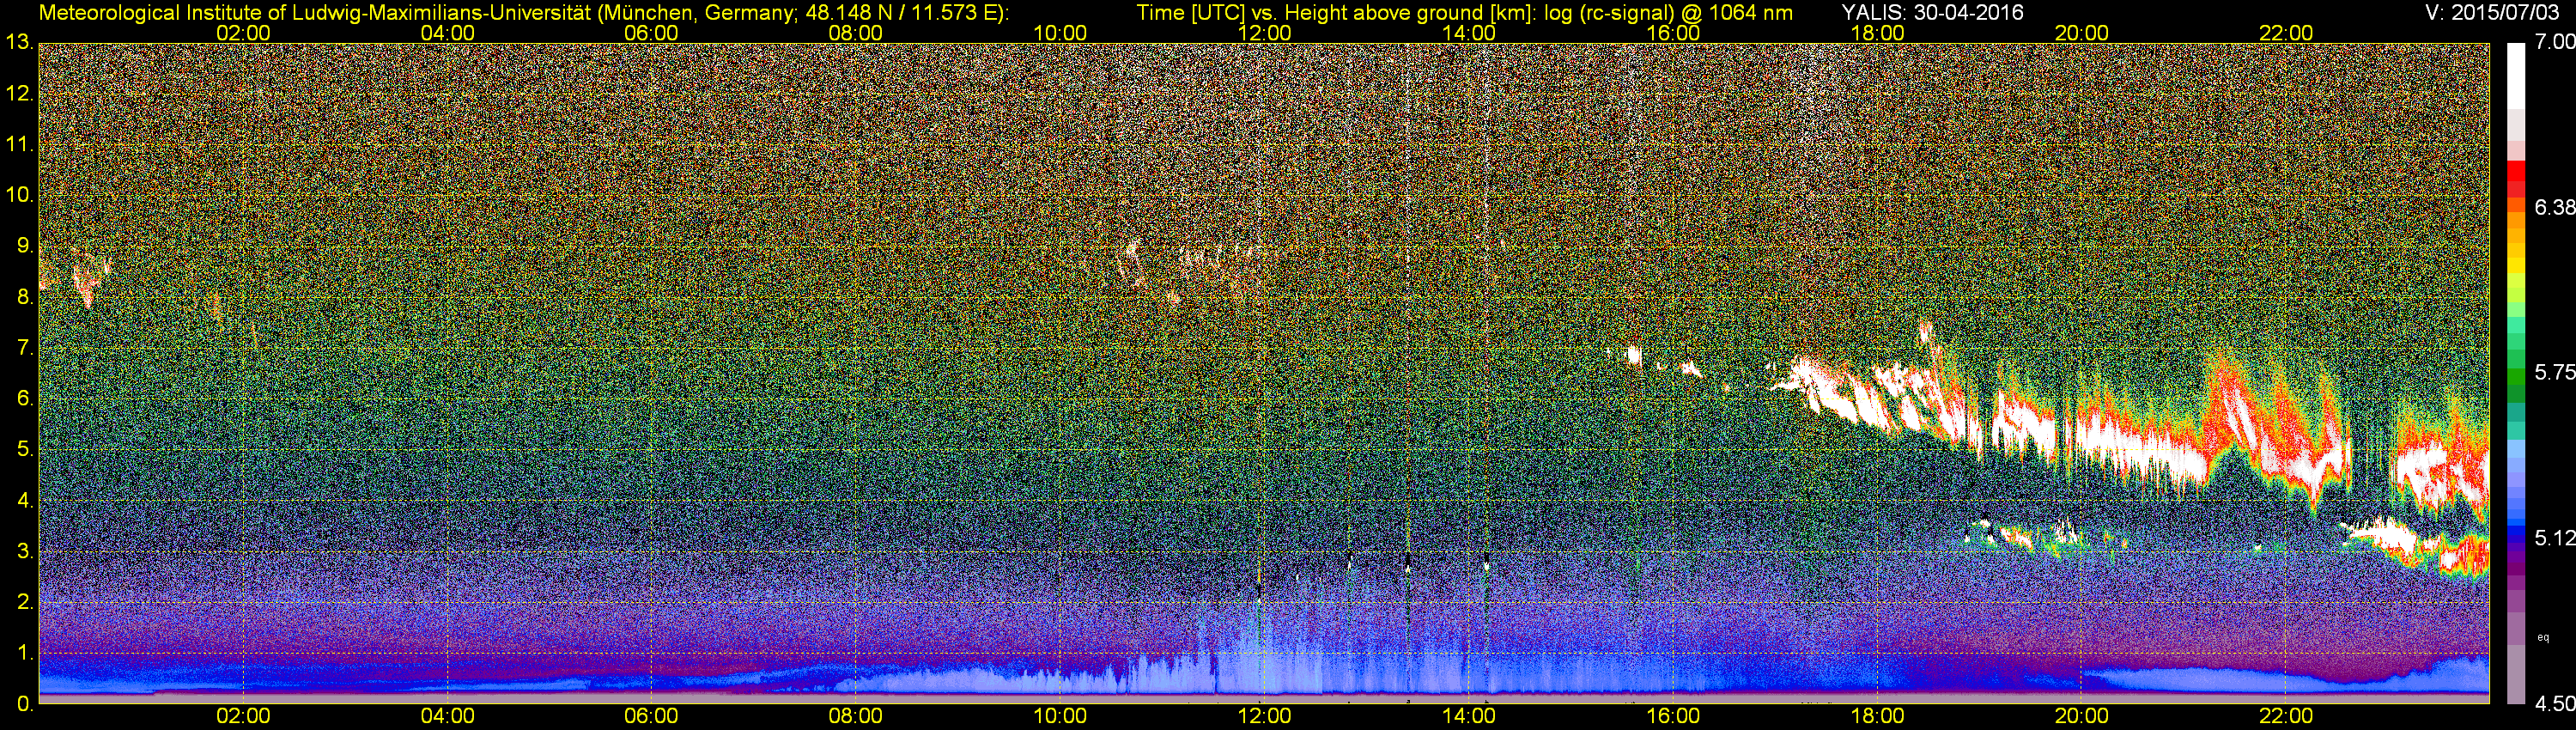Click the 02:00 label on top time axis
This screenshot has width=2576, height=730.
(x=243, y=33)
